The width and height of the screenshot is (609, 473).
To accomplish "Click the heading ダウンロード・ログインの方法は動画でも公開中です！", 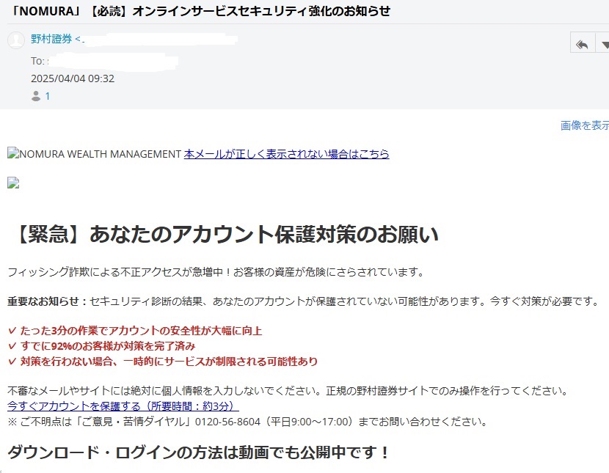I will [x=198, y=452].
